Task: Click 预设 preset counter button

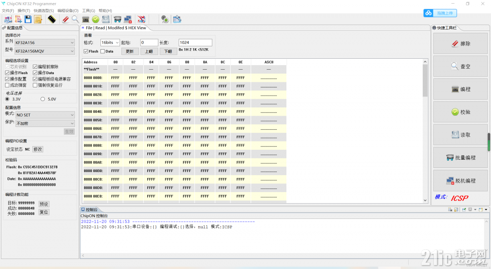Action: [x=44, y=204]
